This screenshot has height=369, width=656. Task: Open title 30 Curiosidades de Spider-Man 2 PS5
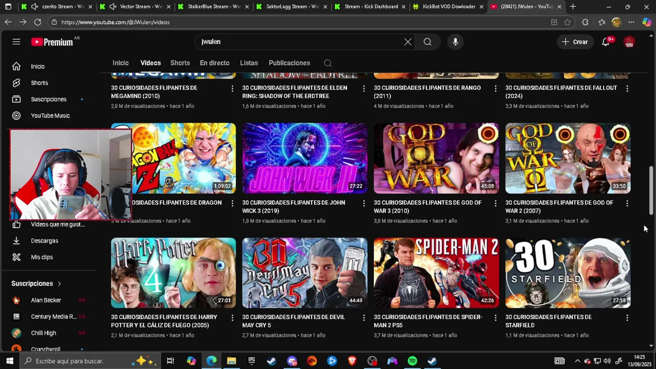point(428,321)
